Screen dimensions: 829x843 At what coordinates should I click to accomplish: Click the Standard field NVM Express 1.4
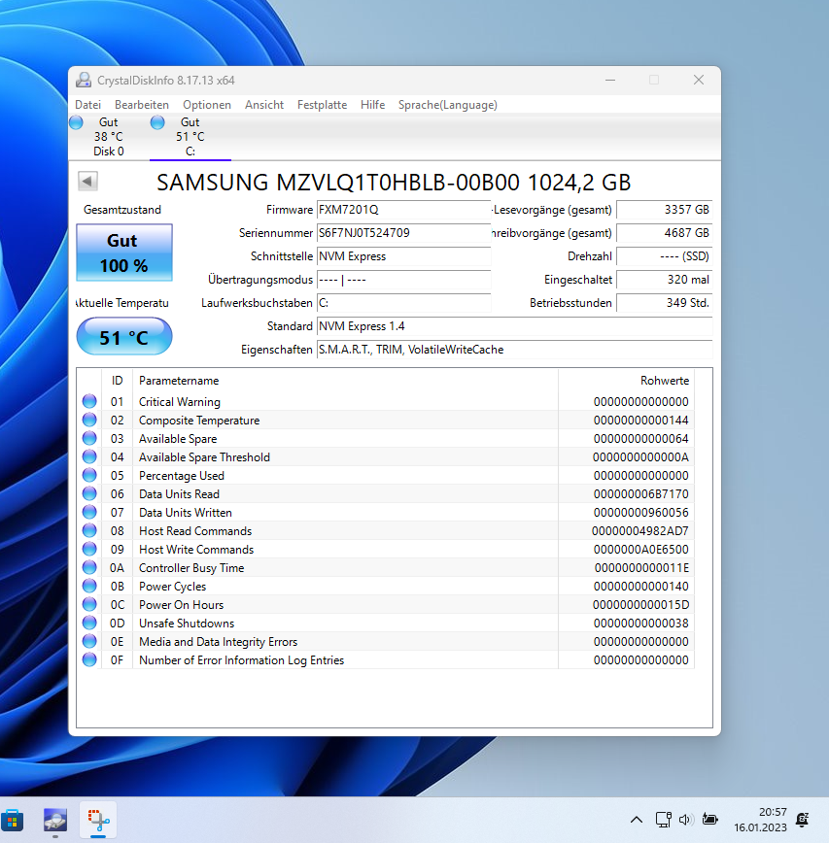coord(514,326)
